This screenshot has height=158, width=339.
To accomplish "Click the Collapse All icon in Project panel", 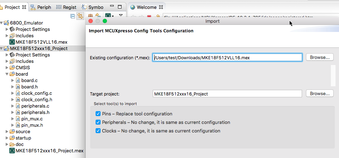I will [73, 16].
